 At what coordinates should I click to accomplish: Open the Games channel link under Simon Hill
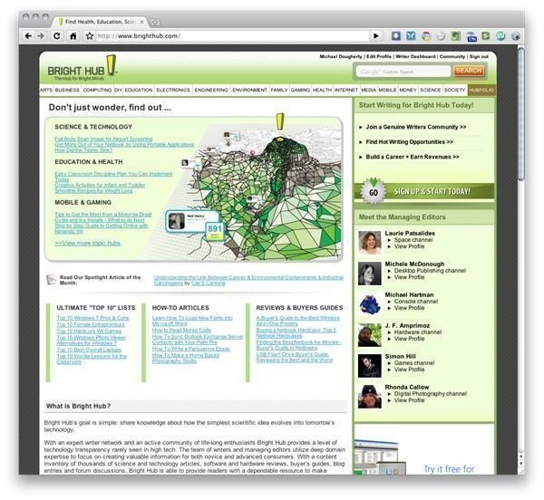pos(414,363)
